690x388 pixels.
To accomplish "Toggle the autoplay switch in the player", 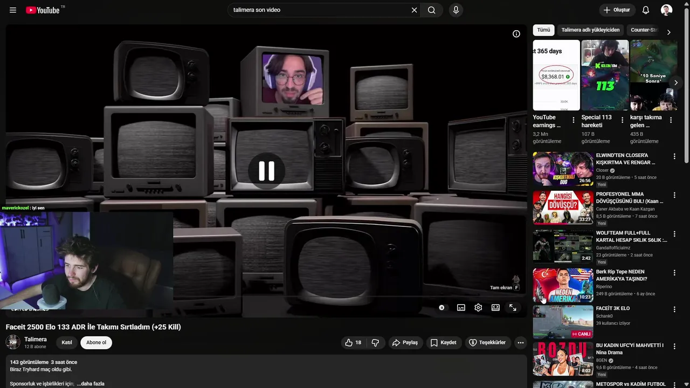I will tap(441, 308).
